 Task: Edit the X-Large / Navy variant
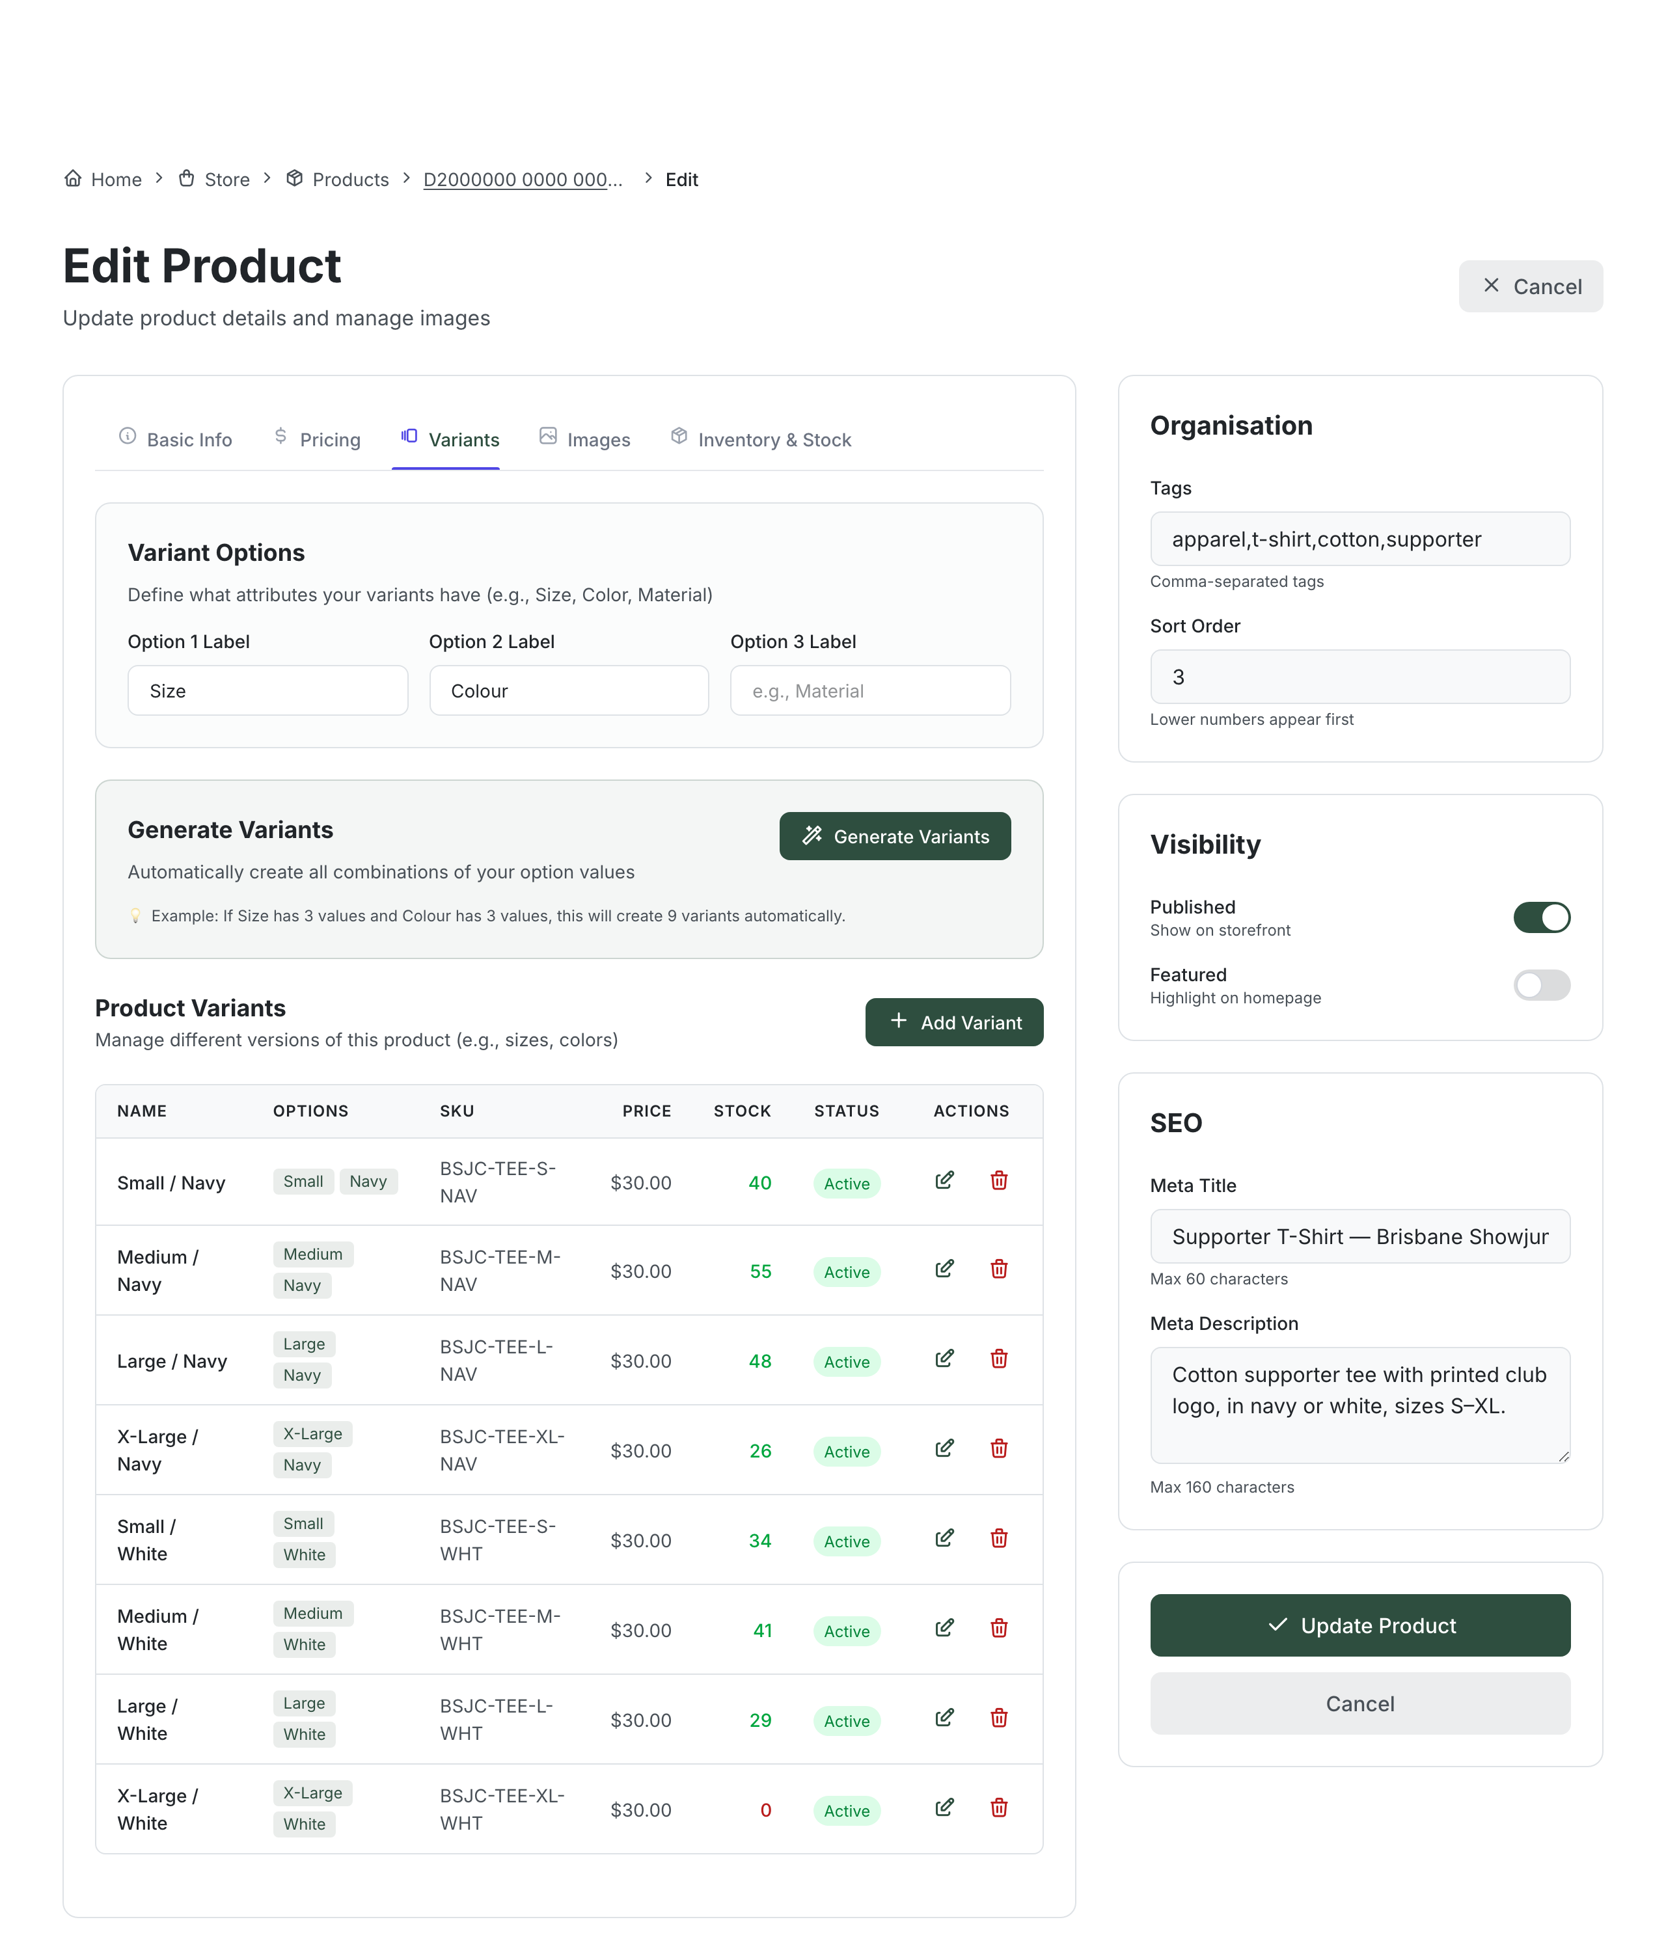click(x=944, y=1448)
